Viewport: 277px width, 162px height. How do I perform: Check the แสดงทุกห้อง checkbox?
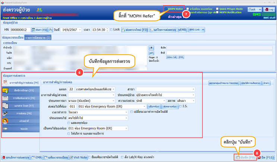69,123
